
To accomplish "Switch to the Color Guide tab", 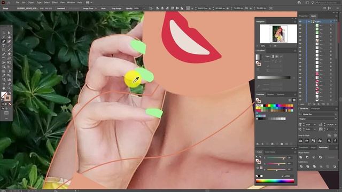I will 270,152.
